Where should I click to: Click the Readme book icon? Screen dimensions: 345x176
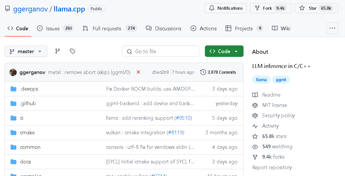point(255,95)
